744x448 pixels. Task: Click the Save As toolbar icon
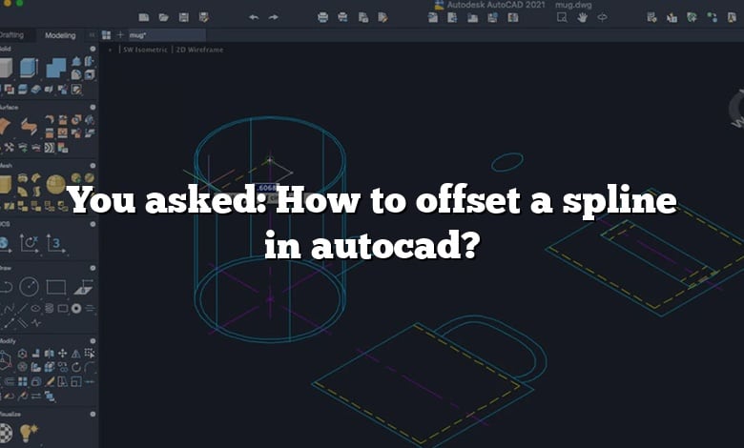203,17
